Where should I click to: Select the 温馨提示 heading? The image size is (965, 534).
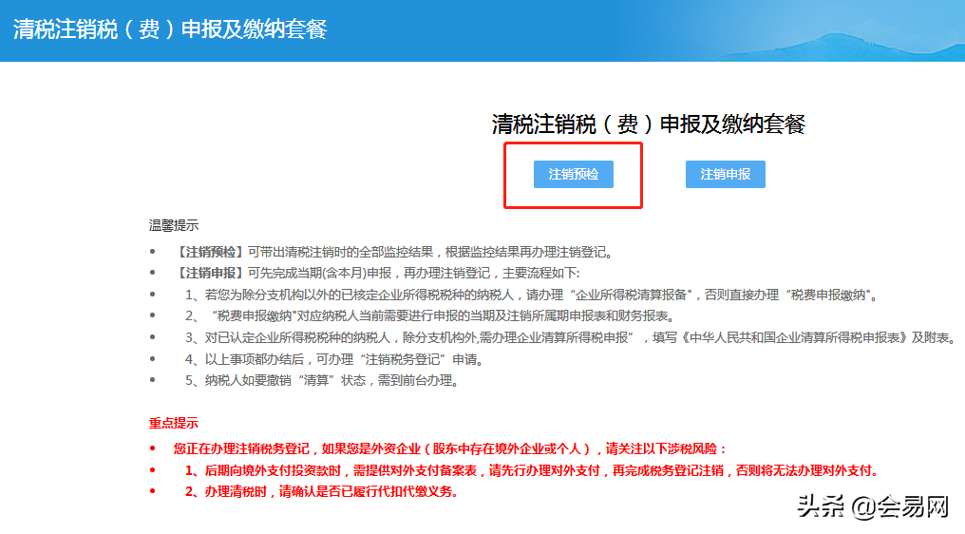coord(174,225)
